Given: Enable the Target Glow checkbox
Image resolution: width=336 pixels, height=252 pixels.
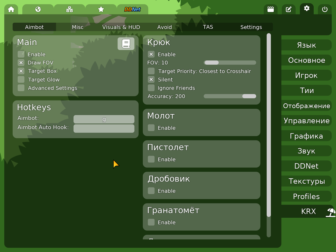Looking at the screenshot, I should click(x=21, y=79).
